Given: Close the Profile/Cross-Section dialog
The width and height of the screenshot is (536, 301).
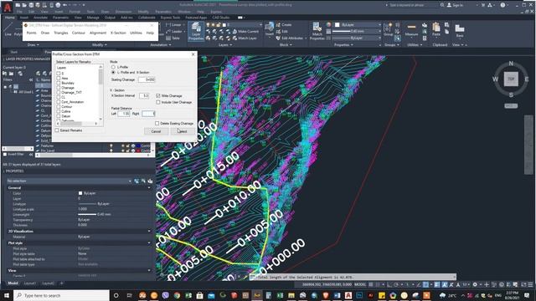Looking at the screenshot, I should [x=193, y=54].
